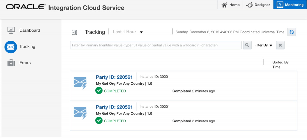Switch to the Designer tab
This screenshot has height=140, width=307.
pos(258,5)
